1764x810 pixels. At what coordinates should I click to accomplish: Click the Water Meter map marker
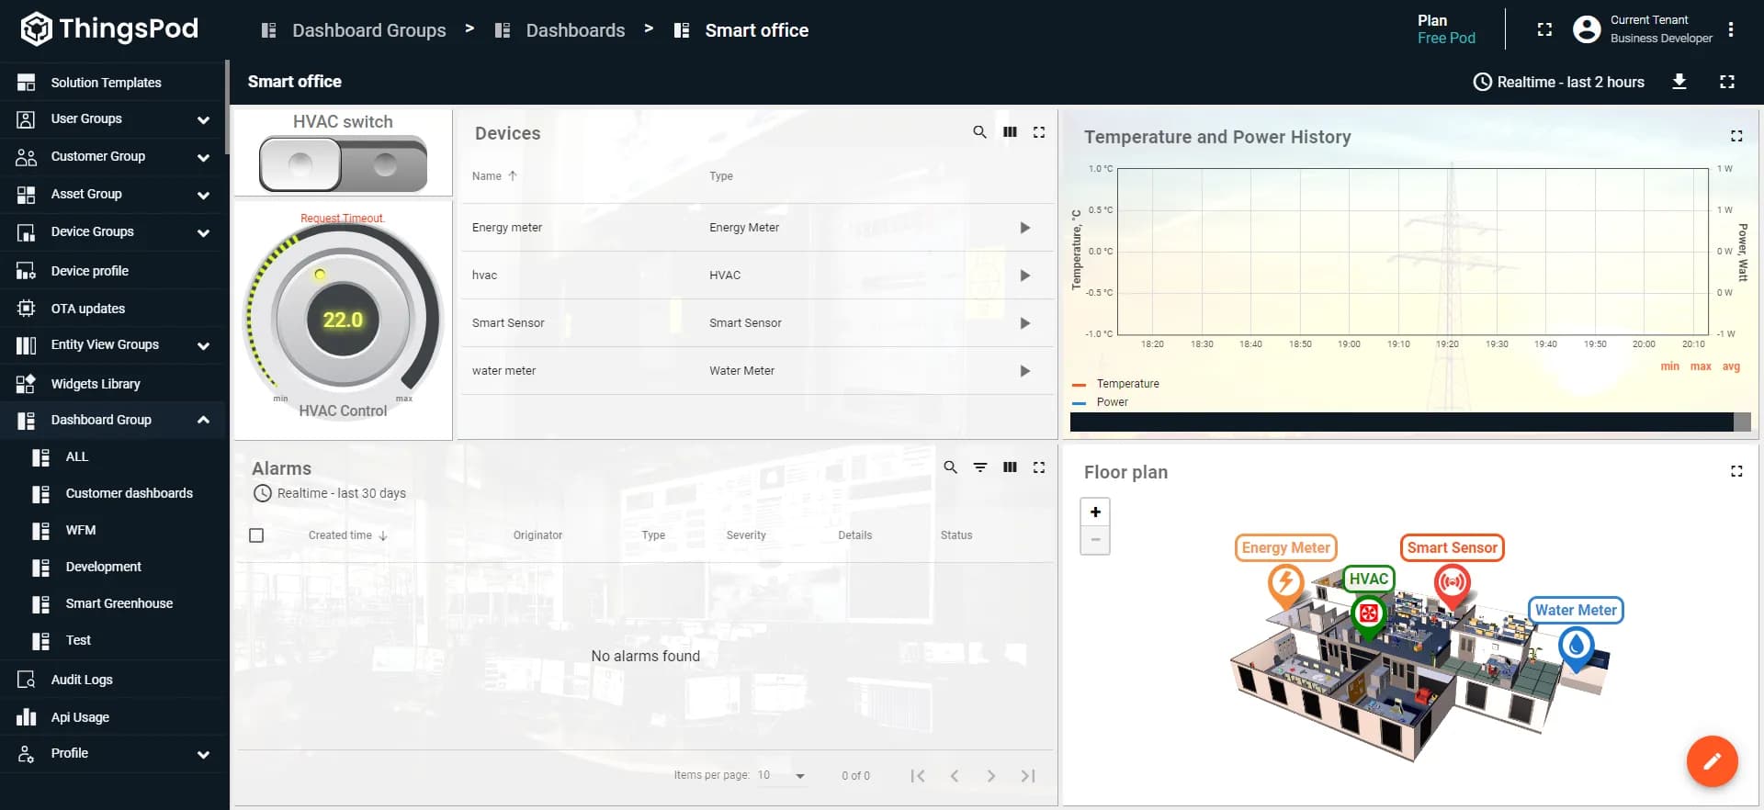click(x=1576, y=647)
